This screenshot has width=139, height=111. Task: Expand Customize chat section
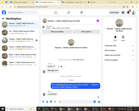click(x=119, y=46)
